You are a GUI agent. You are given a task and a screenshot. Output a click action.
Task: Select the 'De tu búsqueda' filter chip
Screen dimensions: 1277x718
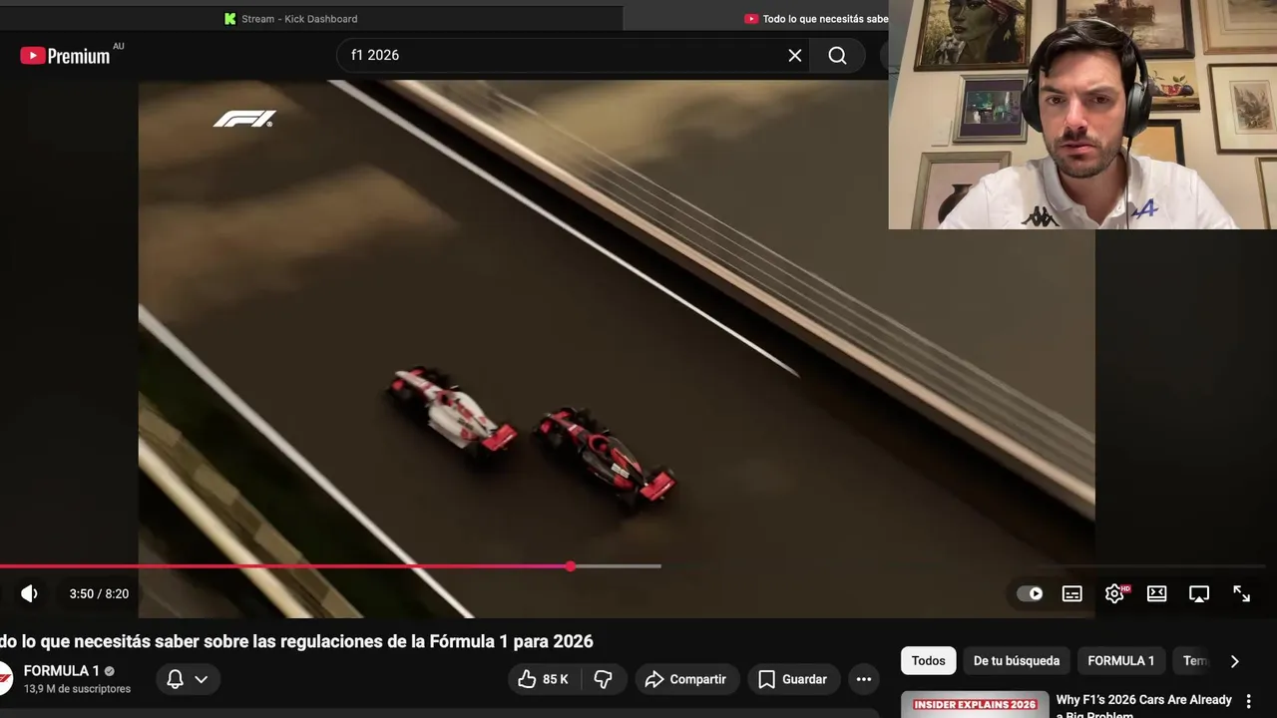pos(1017,660)
